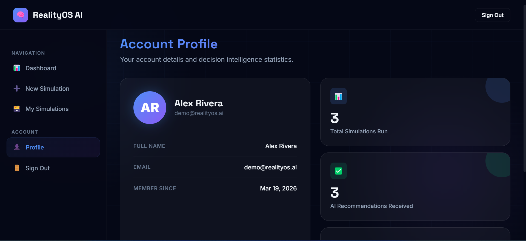Image resolution: width=526 pixels, height=241 pixels.
Task: Click the ACCOUNT section header
Action: tap(25, 132)
